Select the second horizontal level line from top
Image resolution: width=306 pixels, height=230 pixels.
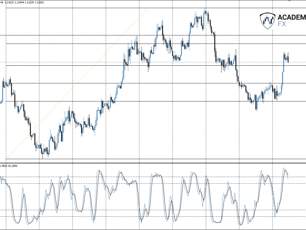[156, 35]
